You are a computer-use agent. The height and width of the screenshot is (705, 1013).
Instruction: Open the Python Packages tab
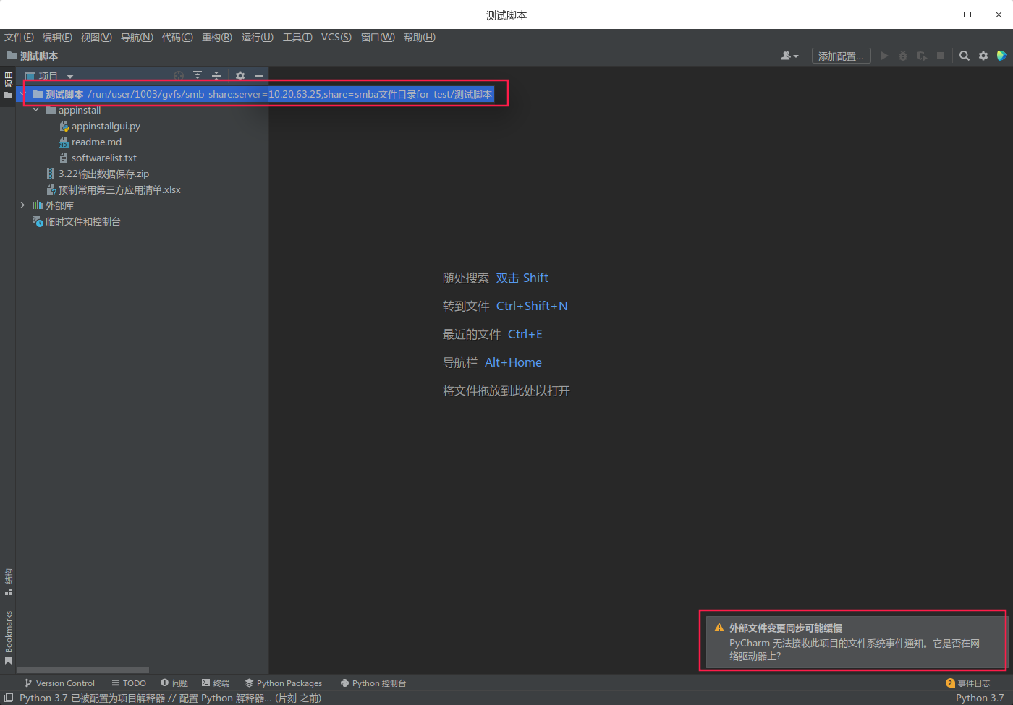(x=283, y=683)
